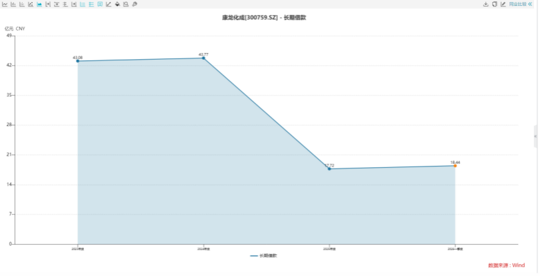The height and width of the screenshot is (276, 540).
Task: Click the x-axis period label under 43.77
Action: pos(203,249)
